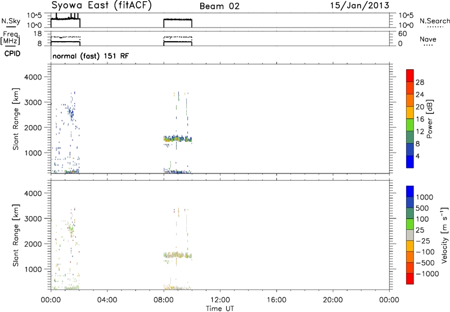Screen dimensions: 450x312
Task: Click the 'Freq. [MHz]' axis label
Action: point(11,38)
